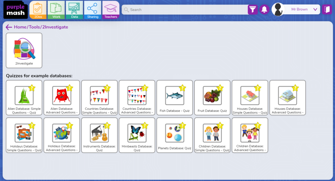The height and width of the screenshot is (181, 335).
Task: Open Holidays Database: Simple Questions quiz
Action: coord(24,135)
